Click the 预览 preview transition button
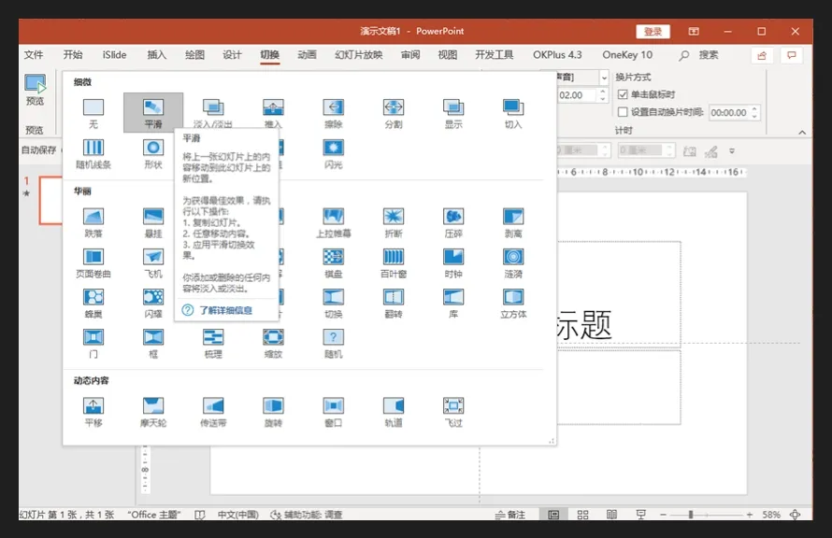This screenshot has height=538, width=832. pyautogui.click(x=35, y=90)
